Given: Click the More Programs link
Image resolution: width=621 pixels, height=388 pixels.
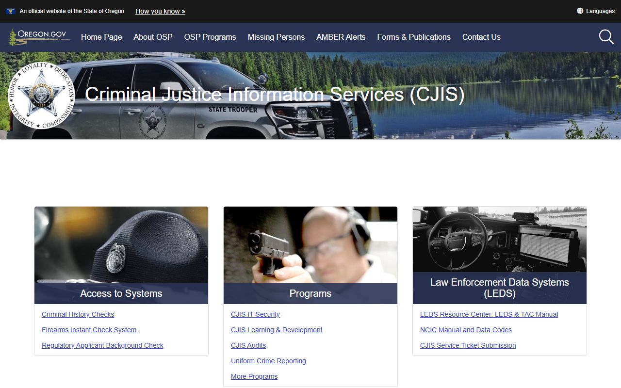Looking at the screenshot, I should [x=254, y=376].
